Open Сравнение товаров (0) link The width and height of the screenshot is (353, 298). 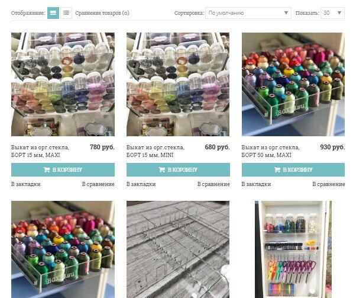(x=102, y=13)
